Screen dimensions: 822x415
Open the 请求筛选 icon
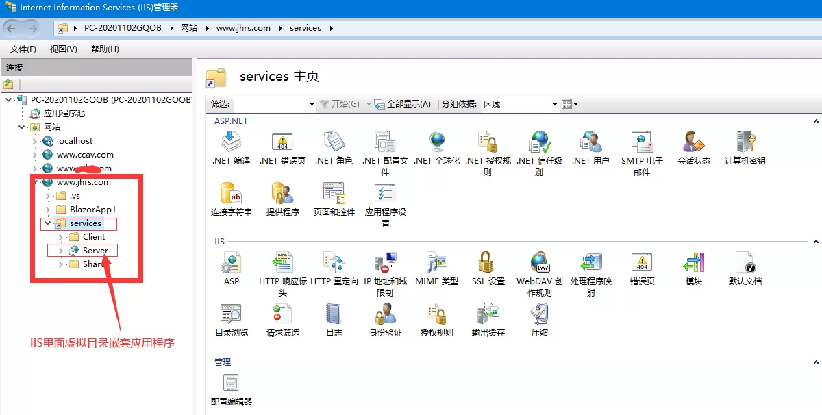pos(282,314)
